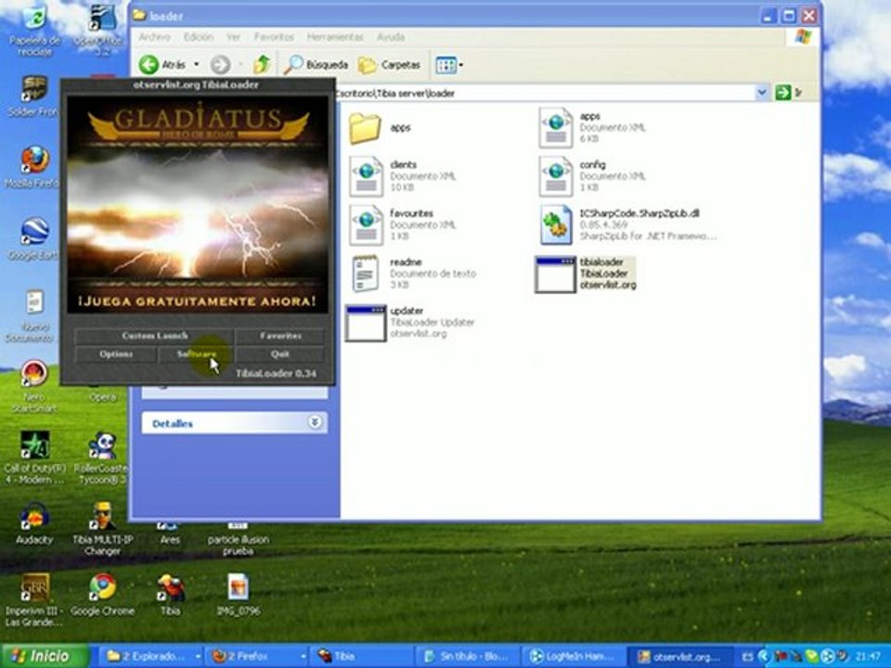
Task: Click Favorites button in TibiaLoader
Action: pos(280,336)
